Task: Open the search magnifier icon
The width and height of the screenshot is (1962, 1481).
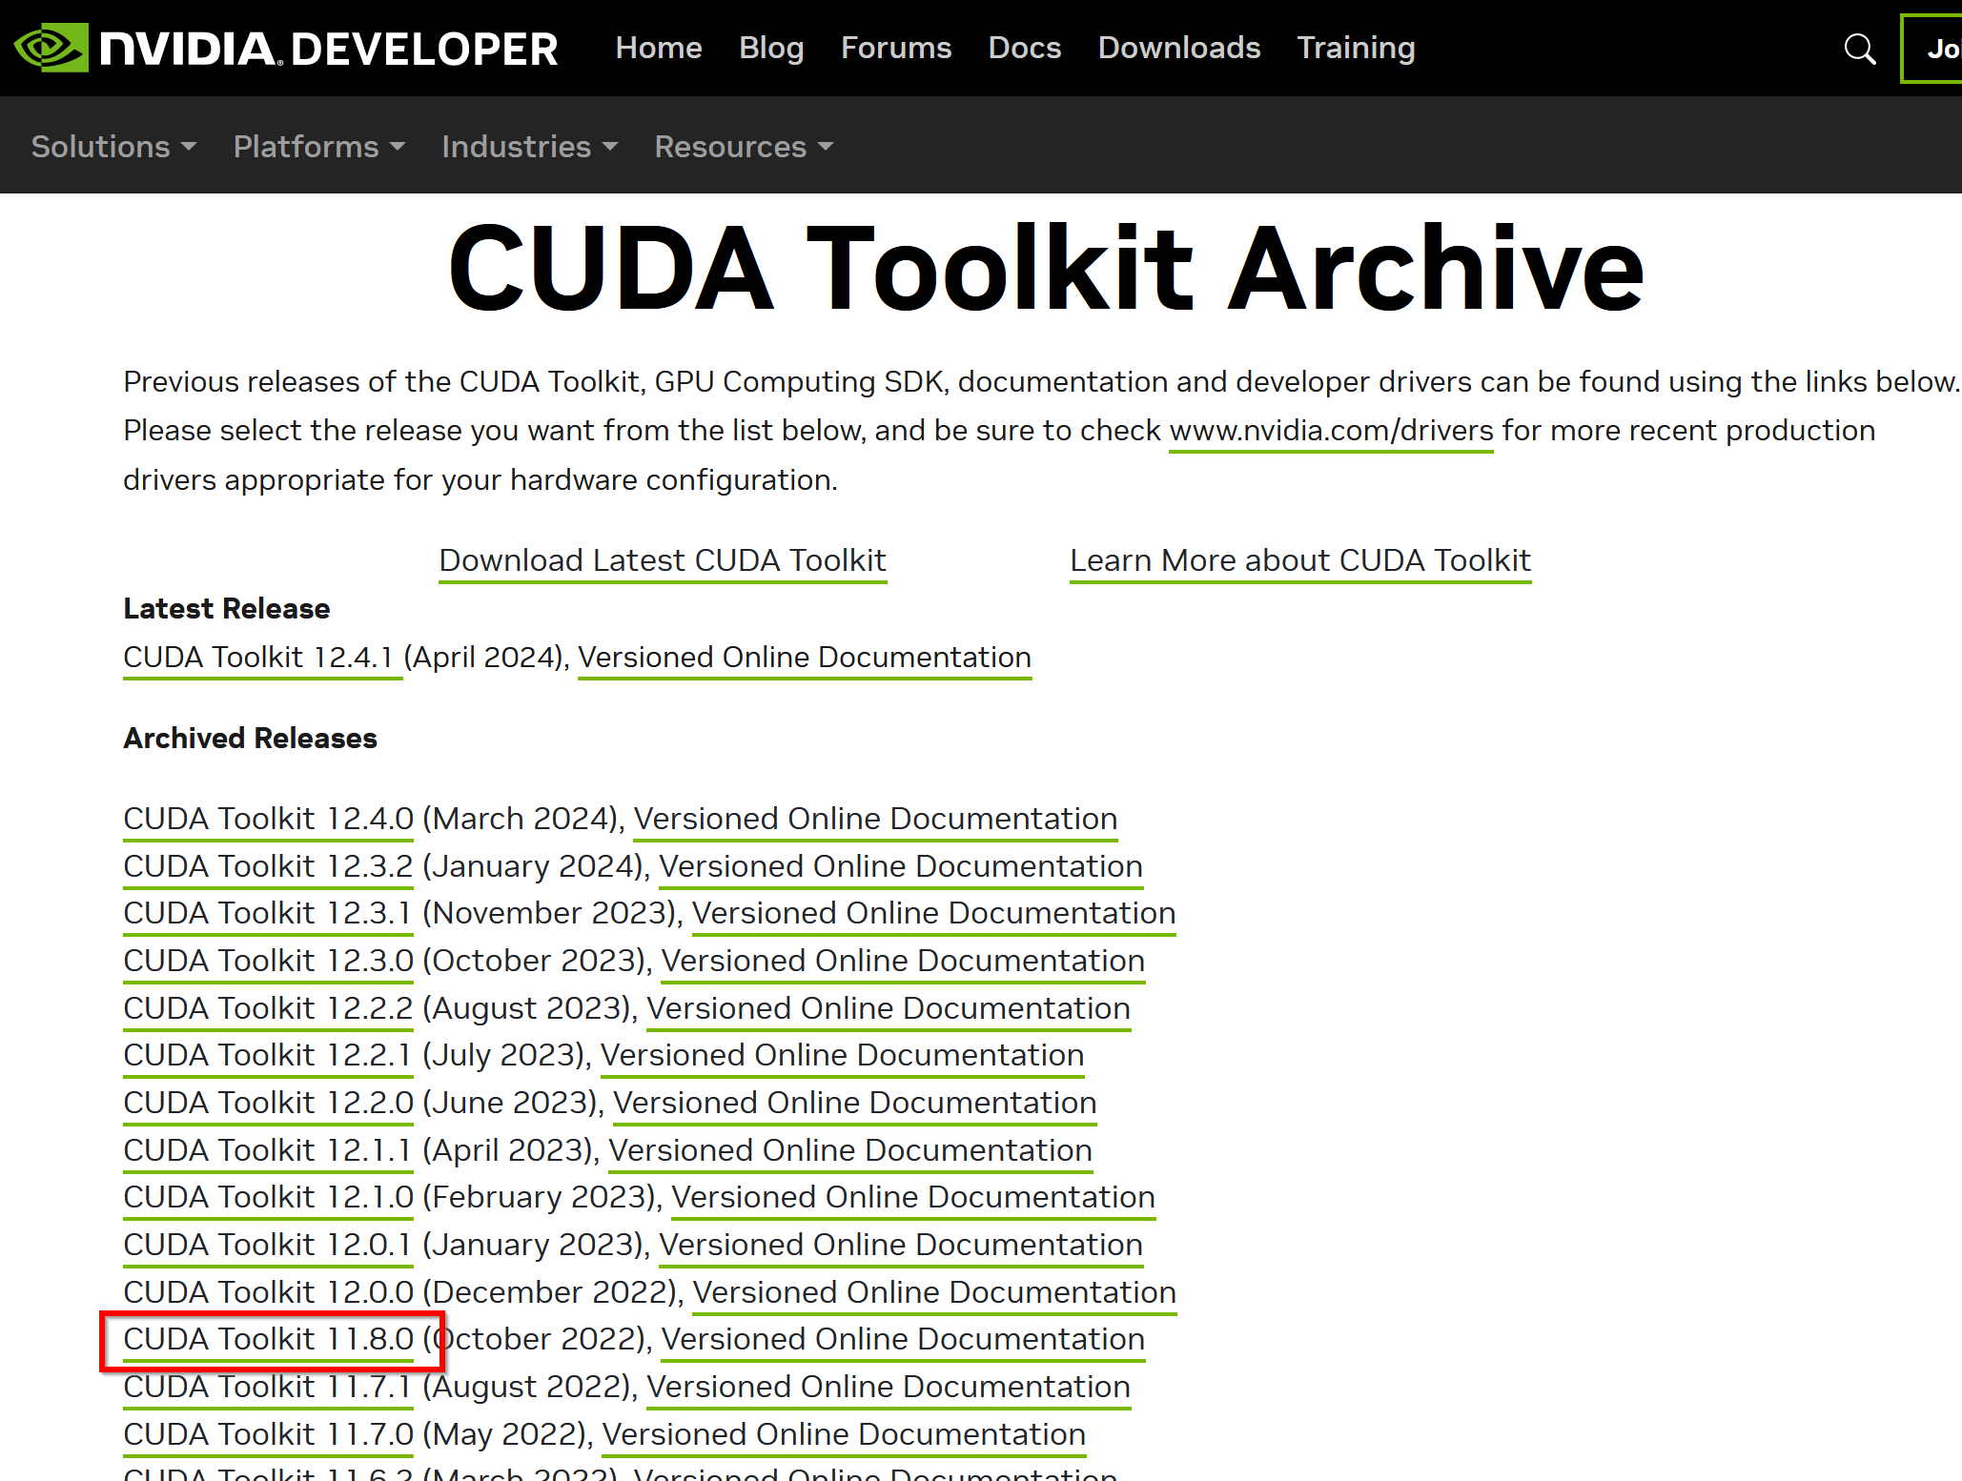Action: click(x=1859, y=48)
